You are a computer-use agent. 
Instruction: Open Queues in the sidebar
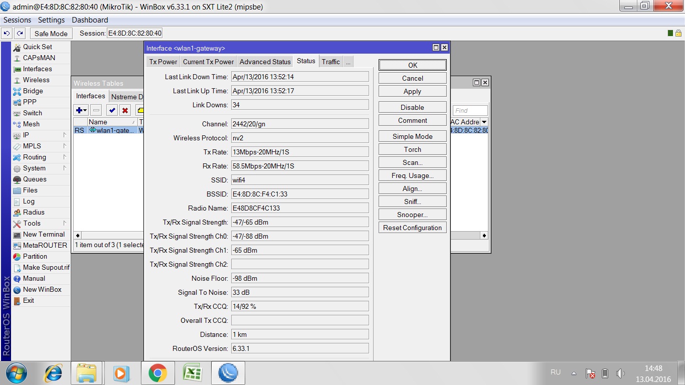pyautogui.click(x=35, y=179)
